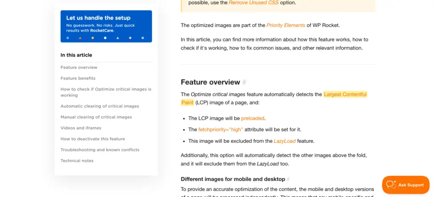
Task: Click the anchor # beside 'Feature overview' heading
Action: coord(244,82)
